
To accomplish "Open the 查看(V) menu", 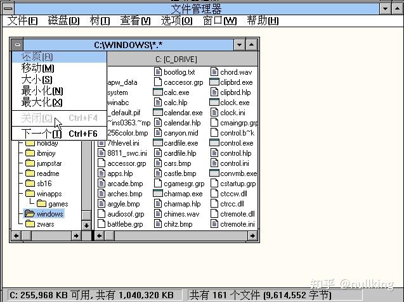I will coord(135,21).
